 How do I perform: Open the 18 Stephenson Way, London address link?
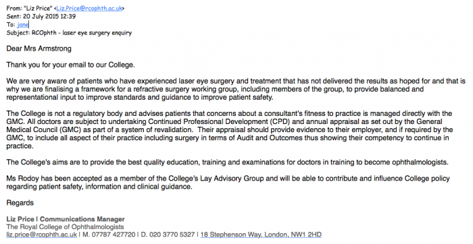pyautogui.click(x=261, y=235)
